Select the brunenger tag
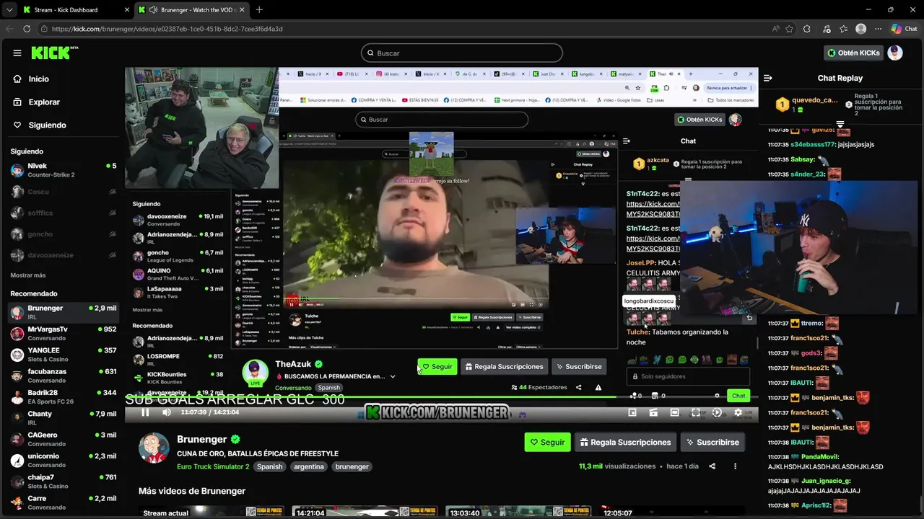Image resolution: width=924 pixels, height=519 pixels. 352,466
